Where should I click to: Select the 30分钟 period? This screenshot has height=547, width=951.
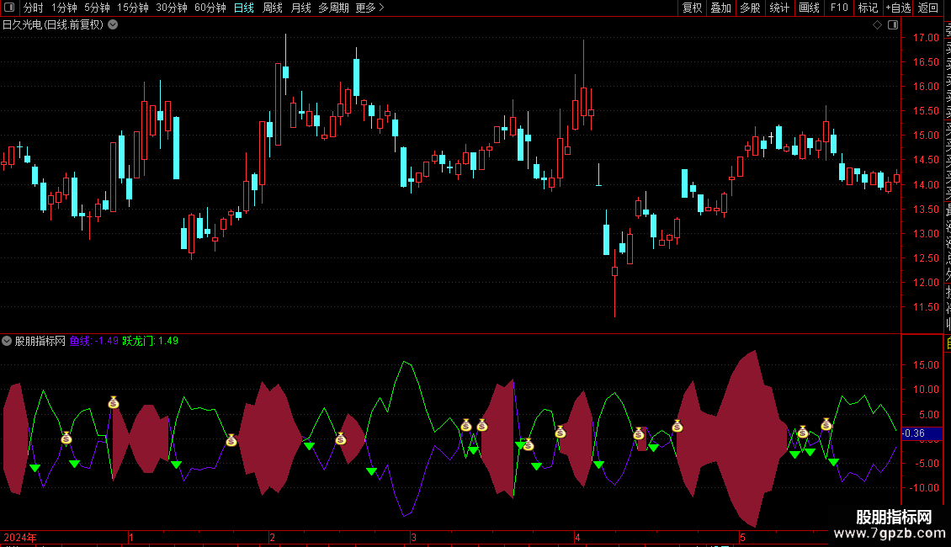(x=172, y=8)
